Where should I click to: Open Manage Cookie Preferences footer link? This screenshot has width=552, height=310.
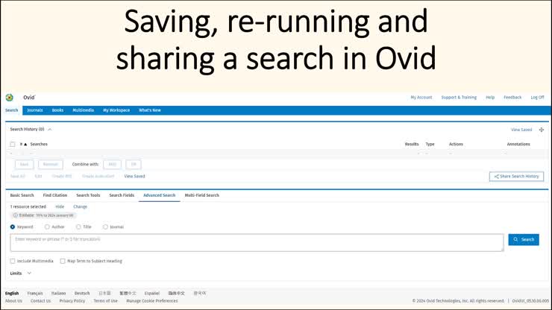coord(152,301)
